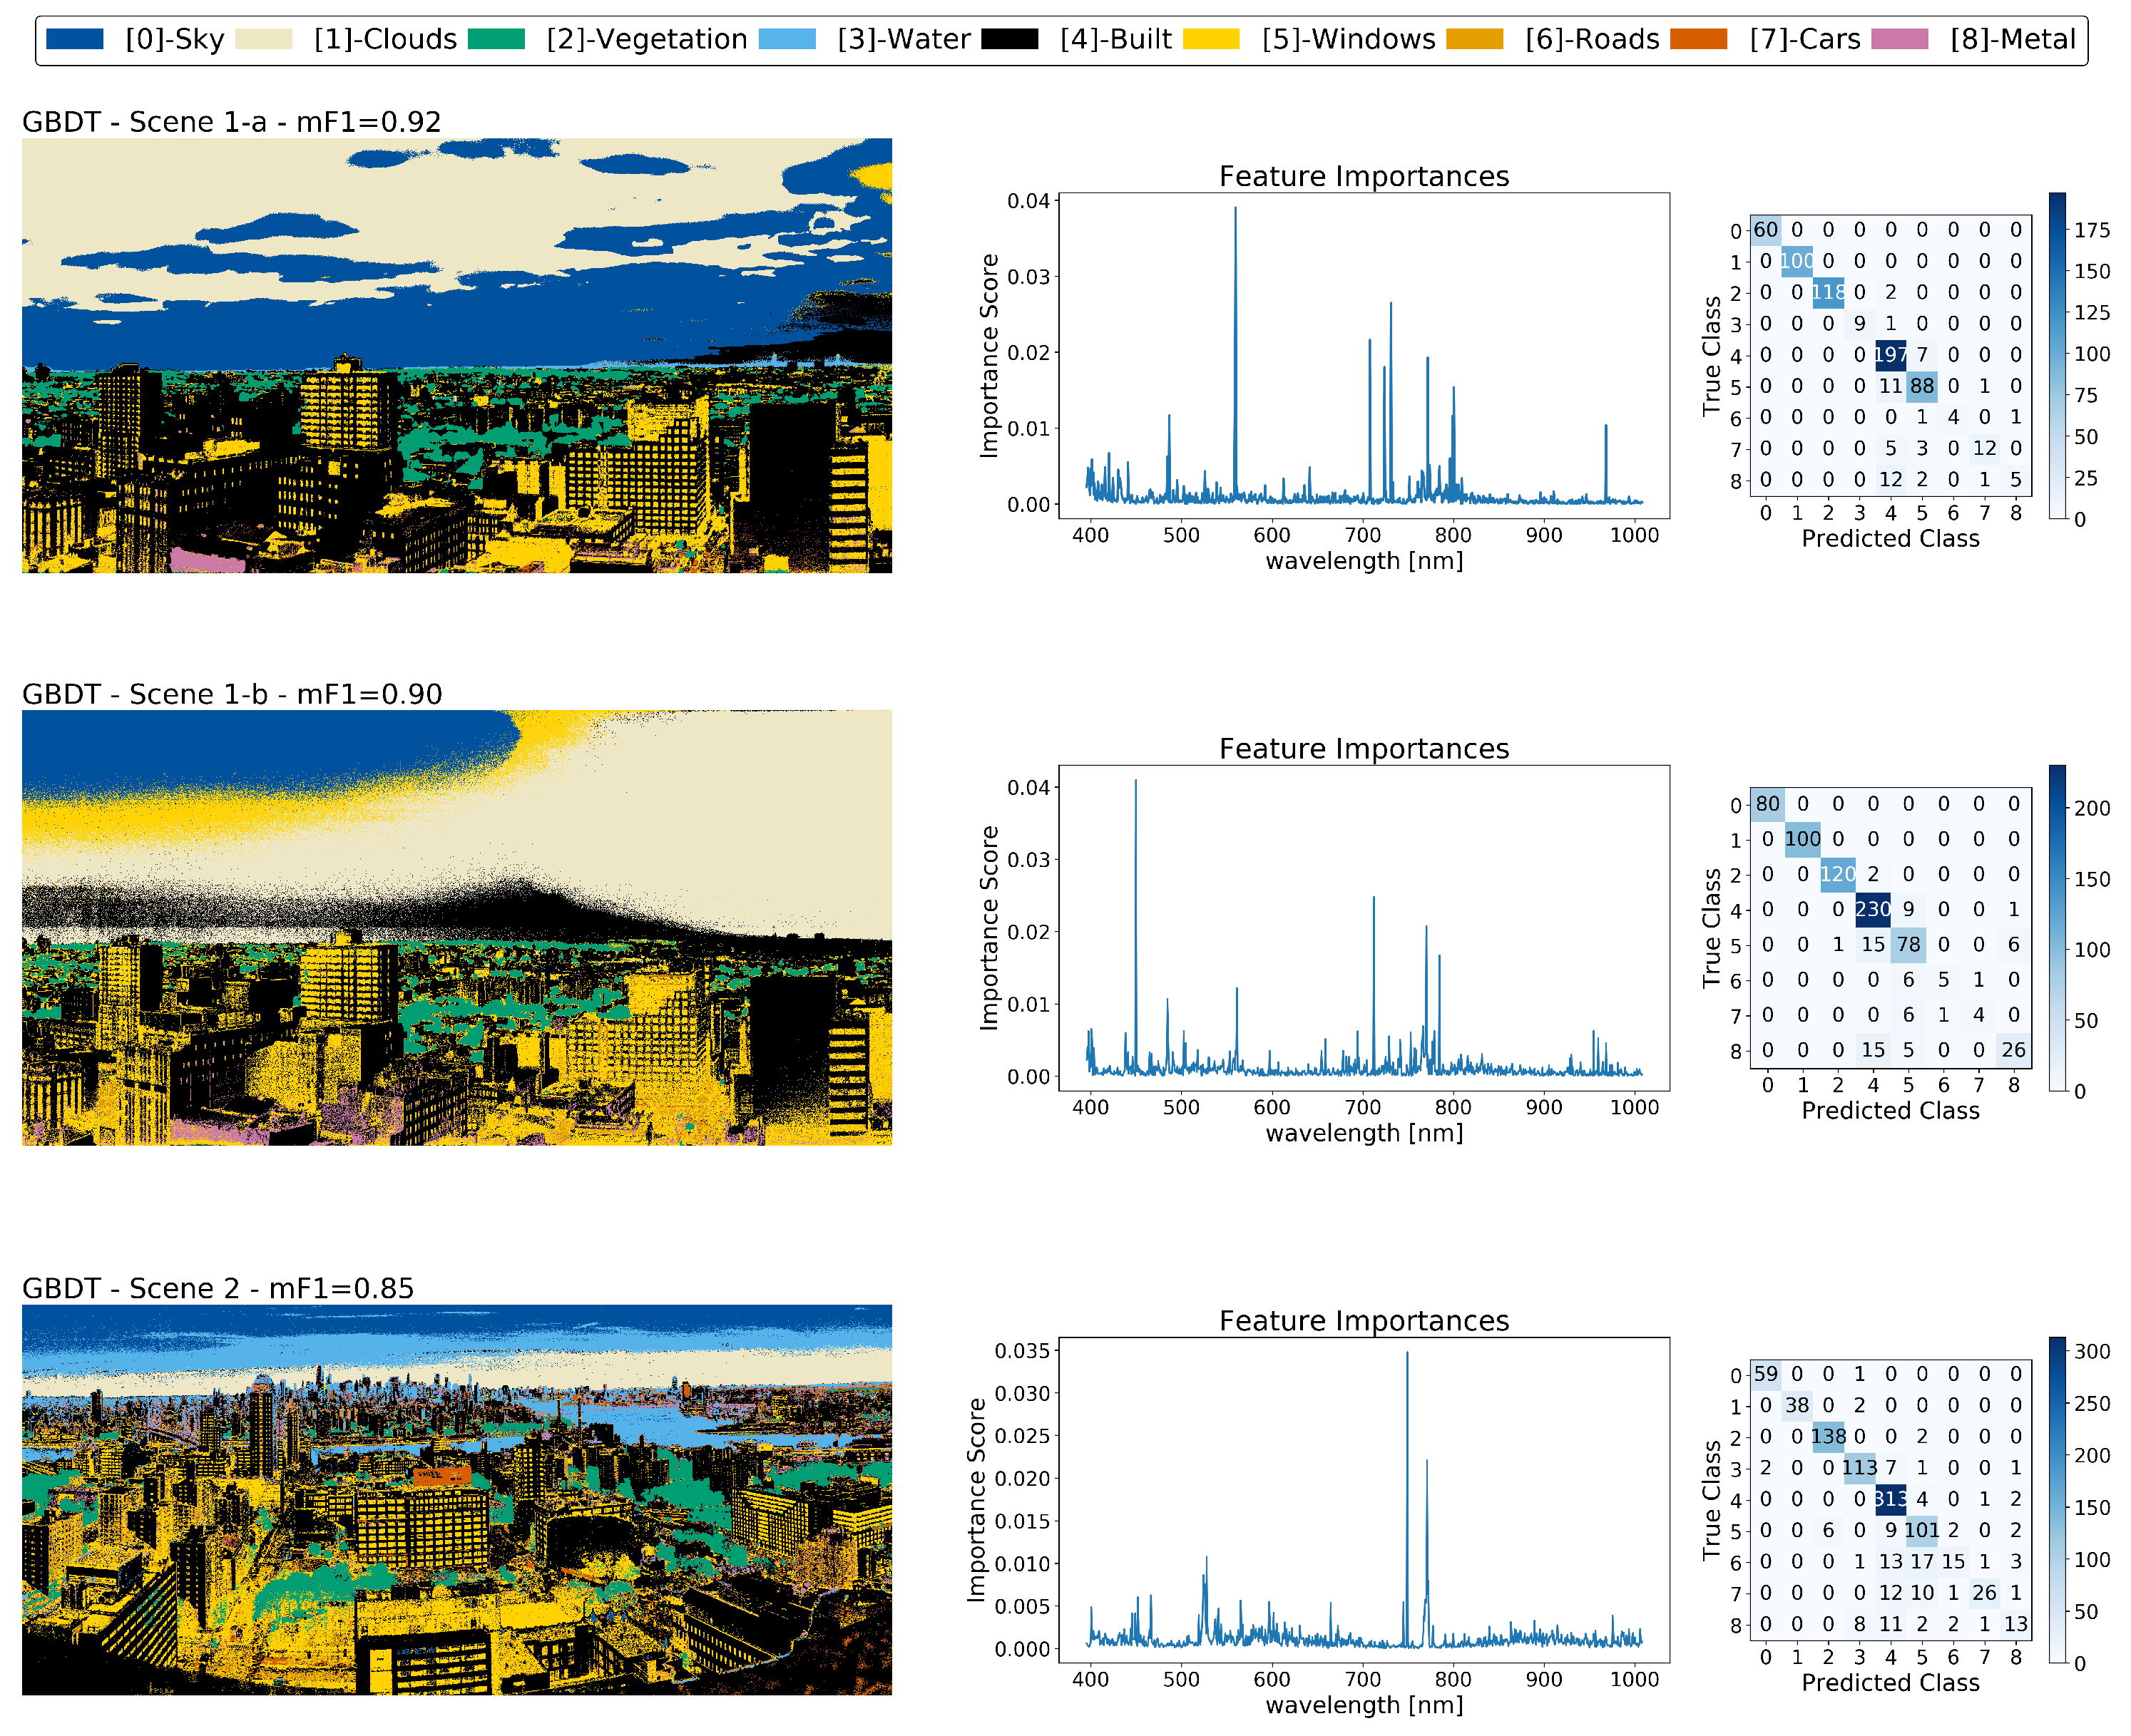Image resolution: width=2131 pixels, height=1736 pixels.
Task: Click the 'GBDT - Scene 1-b - mF1=0.90' title
Action: [232, 694]
